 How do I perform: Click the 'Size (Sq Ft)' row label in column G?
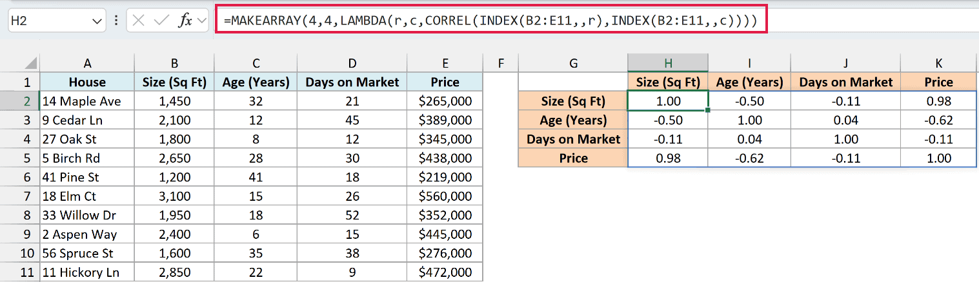pos(573,101)
